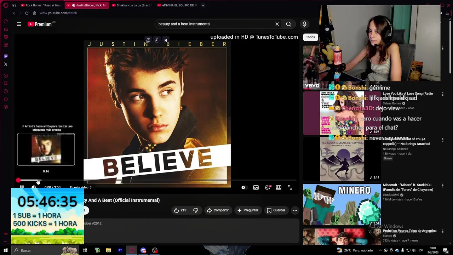Open the sidebar settings gear icon
The width and height of the screenshot is (453, 255).
click(6, 107)
